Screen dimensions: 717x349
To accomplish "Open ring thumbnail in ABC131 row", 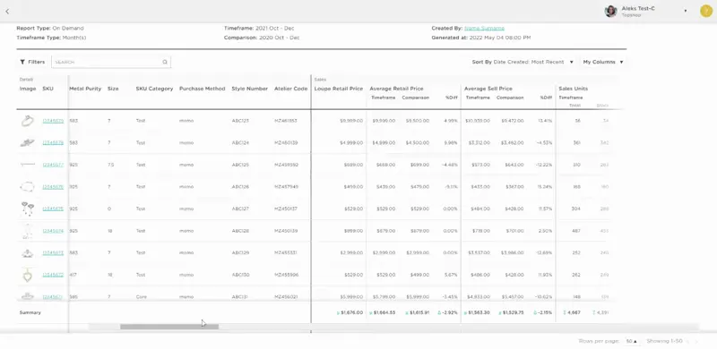I will (28, 296).
